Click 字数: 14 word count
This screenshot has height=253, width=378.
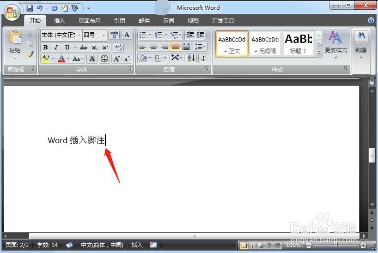47,245
